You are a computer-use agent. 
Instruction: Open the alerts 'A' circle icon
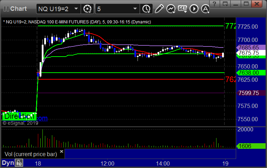[205, 9]
